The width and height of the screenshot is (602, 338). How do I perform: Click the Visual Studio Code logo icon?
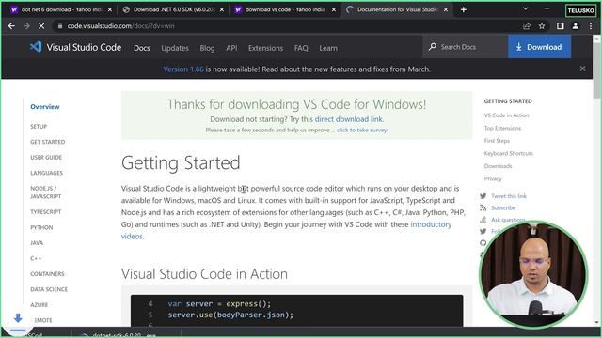coord(36,47)
